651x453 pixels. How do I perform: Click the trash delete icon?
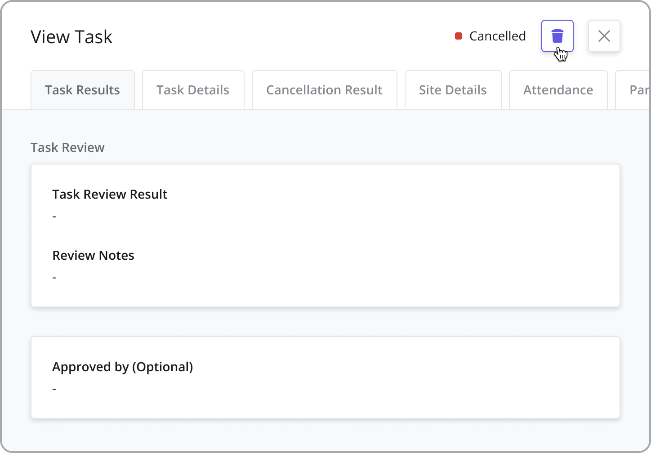click(x=557, y=36)
